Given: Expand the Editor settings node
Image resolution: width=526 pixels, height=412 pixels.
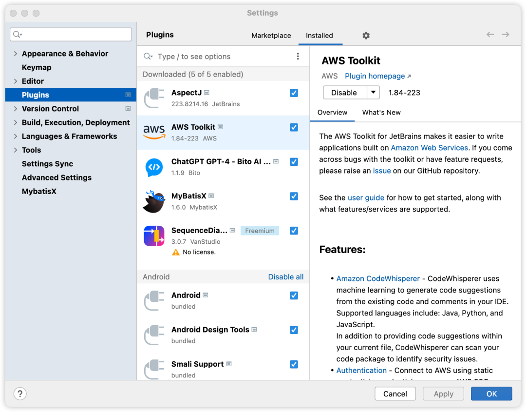Looking at the screenshot, I should pos(15,81).
